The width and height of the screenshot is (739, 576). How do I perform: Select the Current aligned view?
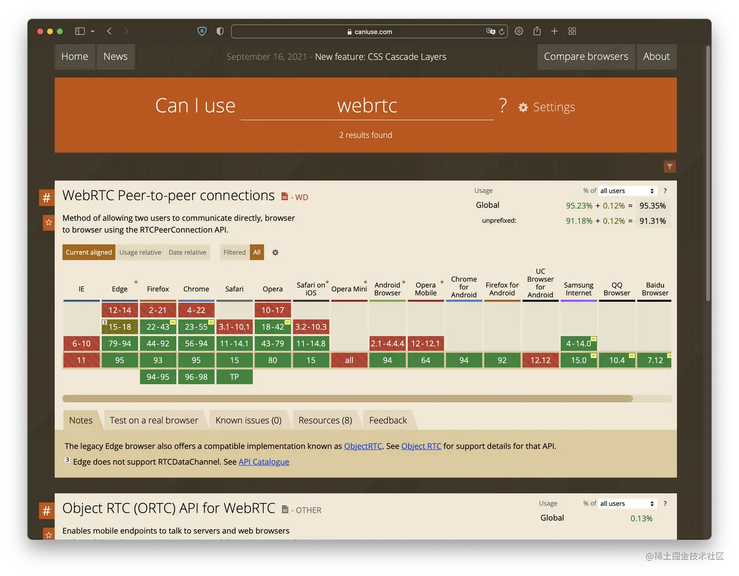click(89, 252)
